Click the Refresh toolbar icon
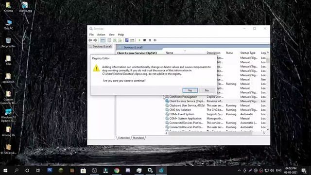This screenshot has height=175, width=311. point(115,40)
